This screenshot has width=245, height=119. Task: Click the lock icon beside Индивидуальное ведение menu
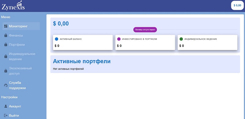tap(6, 56)
